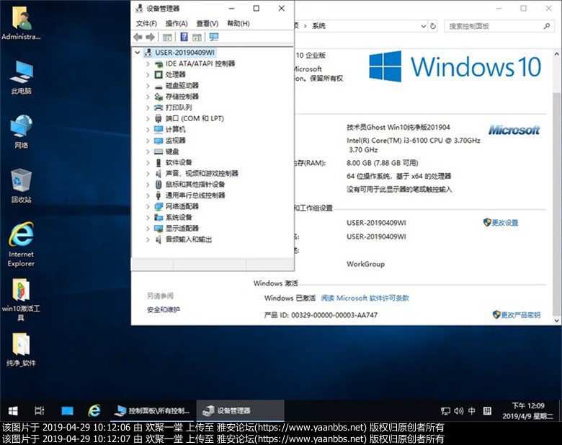
Task: Switch to the 控制面板 taskbar window
Action: 153,410
